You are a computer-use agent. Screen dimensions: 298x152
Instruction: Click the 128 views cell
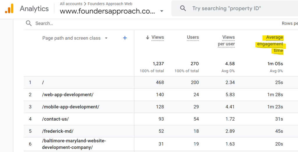(x=160, y=107)
